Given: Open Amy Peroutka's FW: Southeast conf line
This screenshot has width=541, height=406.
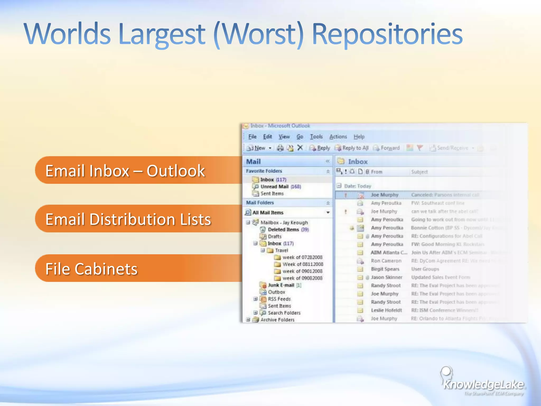Looking at the screenshot, I should pyautogui.click(x=420, y=203).
